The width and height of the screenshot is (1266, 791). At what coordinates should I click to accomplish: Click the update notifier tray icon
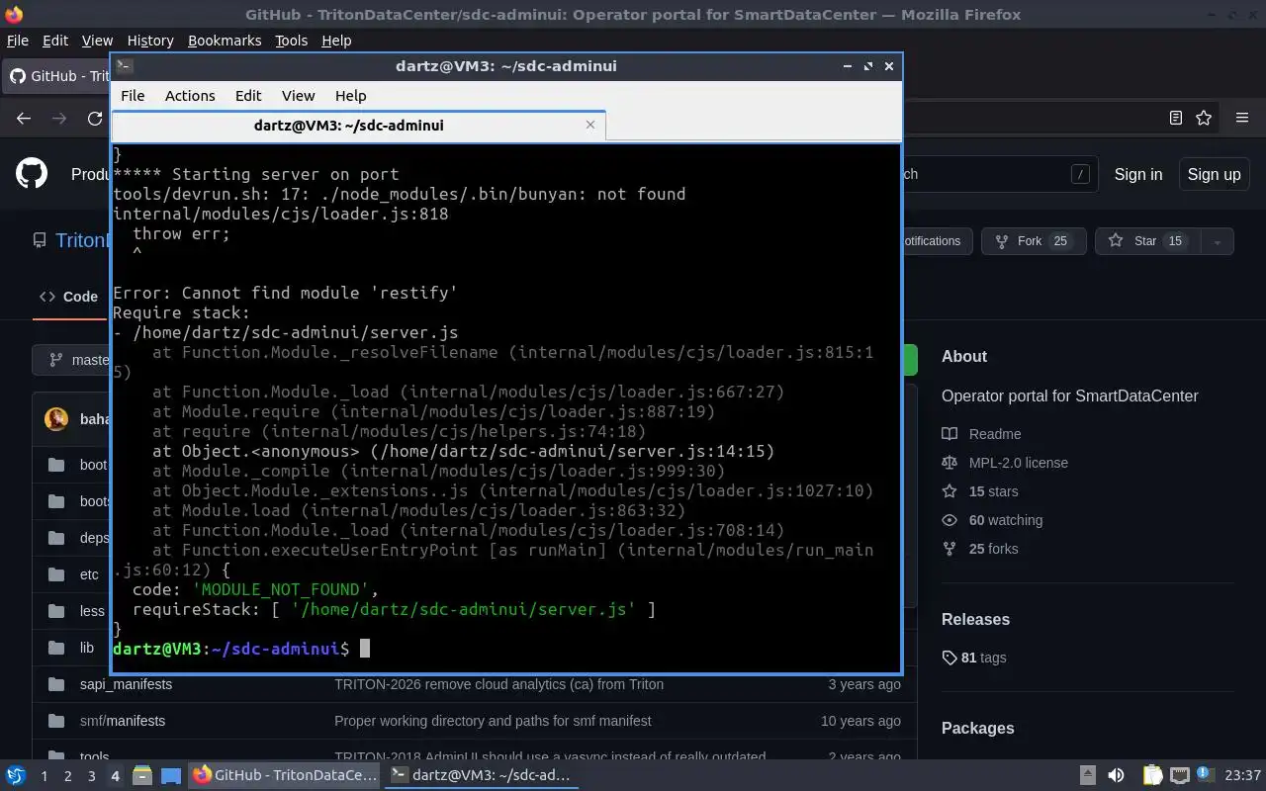[x=1205, y=774]
